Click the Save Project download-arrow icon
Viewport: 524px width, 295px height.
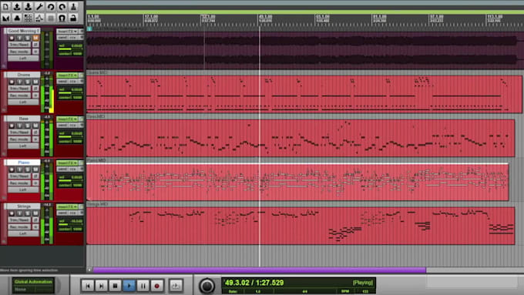(x=28, y=7)
